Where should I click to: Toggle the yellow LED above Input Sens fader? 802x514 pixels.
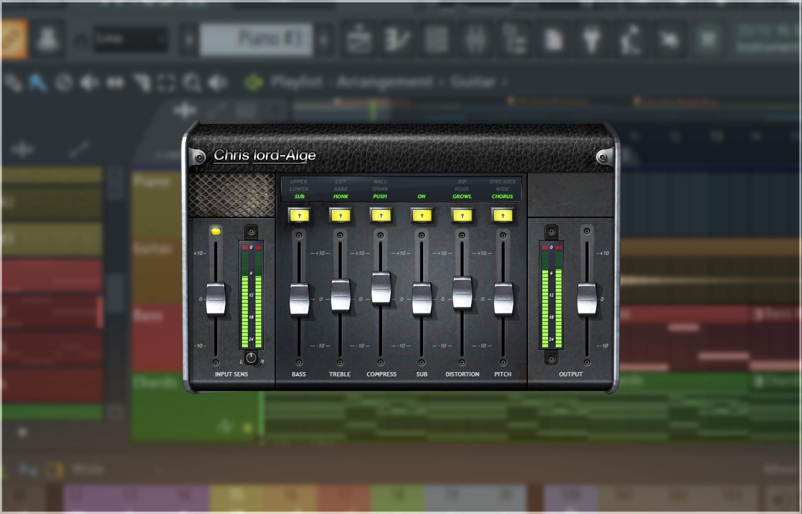(216, 231)
